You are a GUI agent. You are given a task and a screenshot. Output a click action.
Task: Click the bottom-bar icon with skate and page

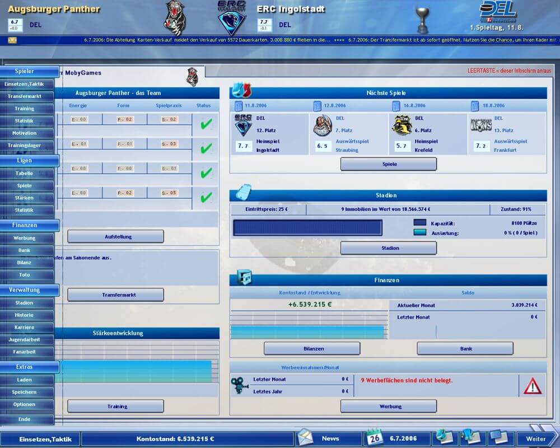pyautogui.click(x=444, y=437)
